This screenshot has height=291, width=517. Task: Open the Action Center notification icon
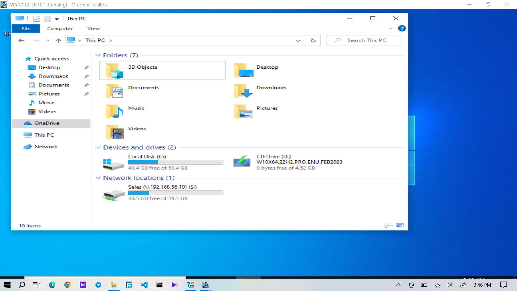pyautogui.click(x=504, y=285)
